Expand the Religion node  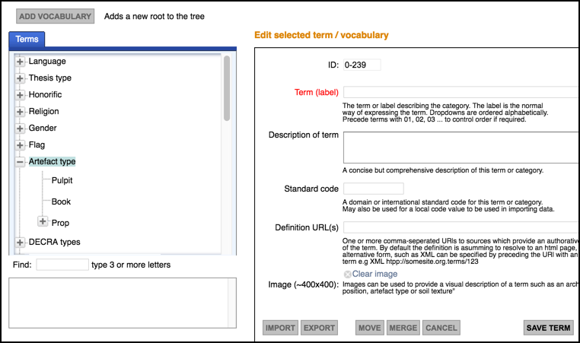click(20, 111)
